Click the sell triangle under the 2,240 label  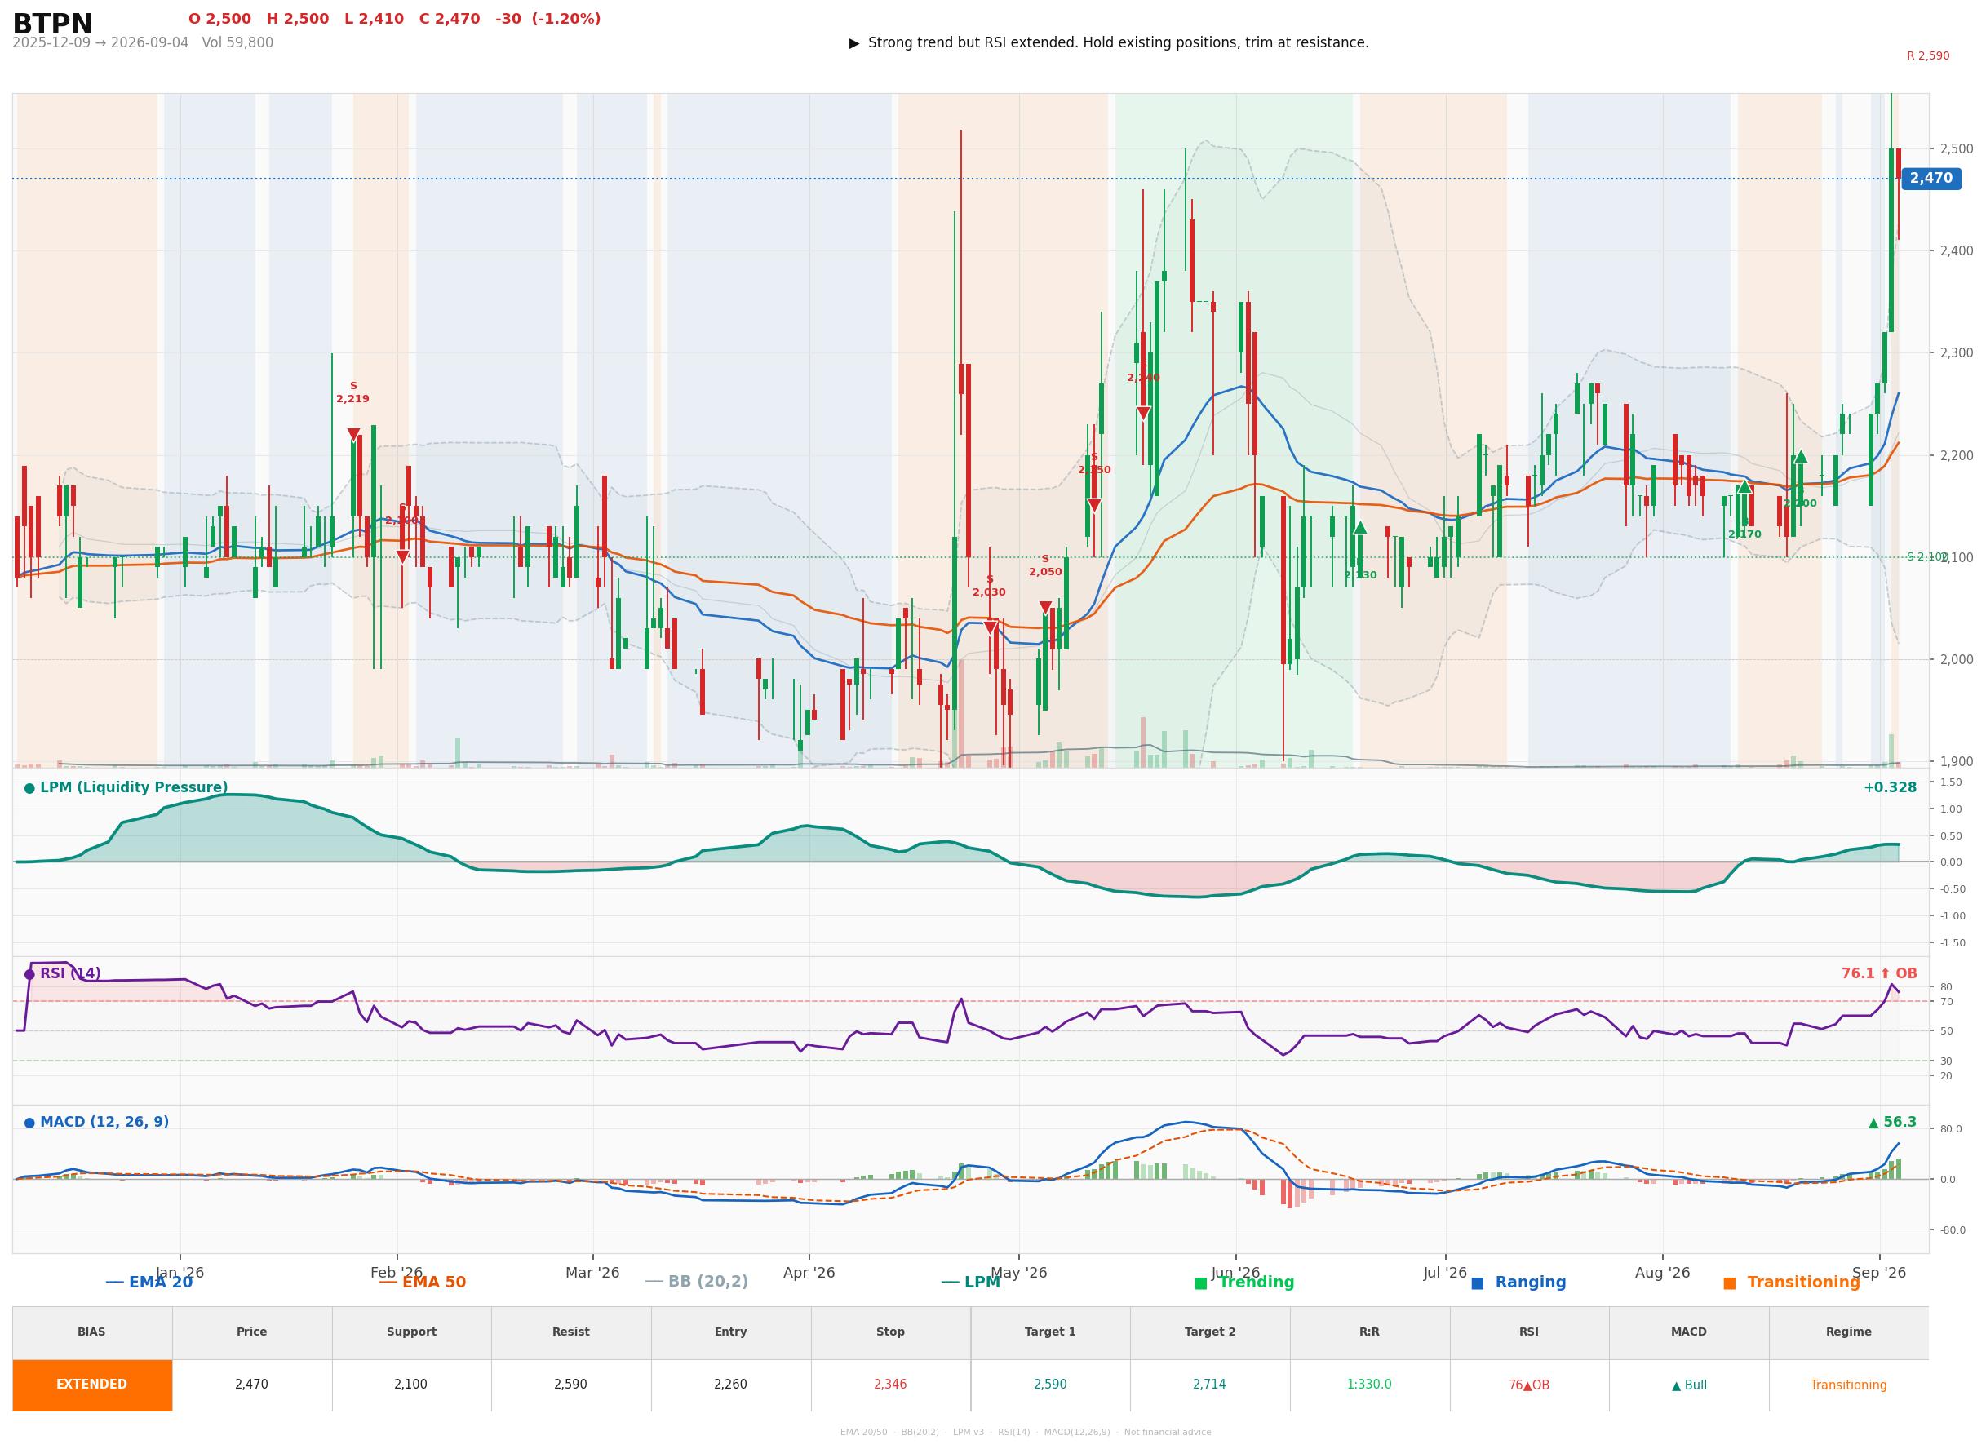[1143, 413]
